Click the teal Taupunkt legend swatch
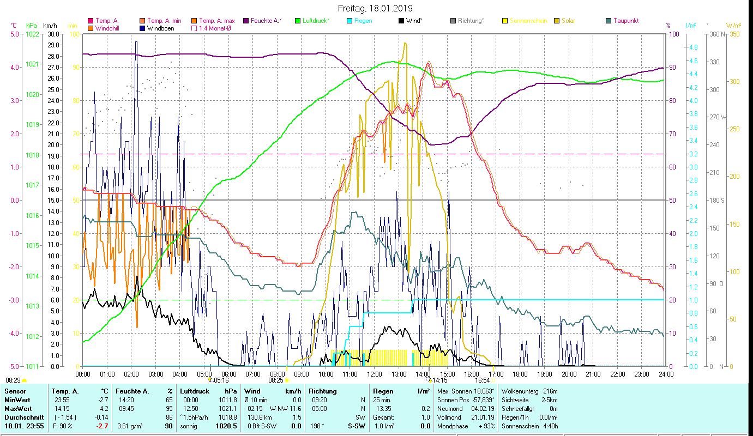Image resolution: width=753 pixels, height=436 pixels. coord(609,21)
